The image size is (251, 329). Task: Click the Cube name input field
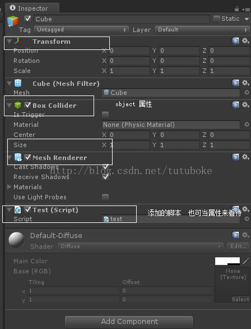pyautogui.click(x=122, y=19)
